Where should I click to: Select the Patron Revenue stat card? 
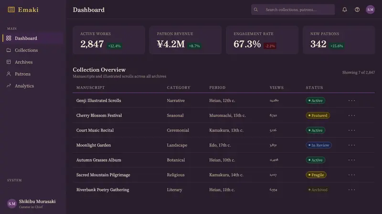pos(185,40)
